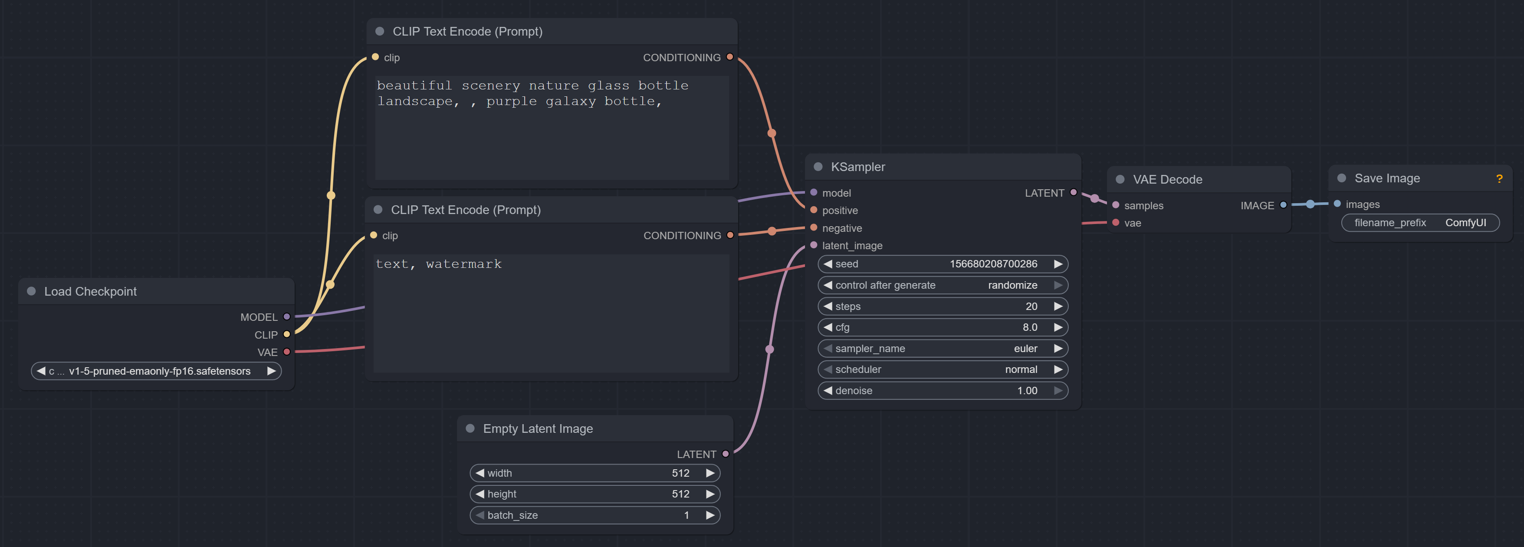Increase height with the right arrow

(x=710, y=494)
